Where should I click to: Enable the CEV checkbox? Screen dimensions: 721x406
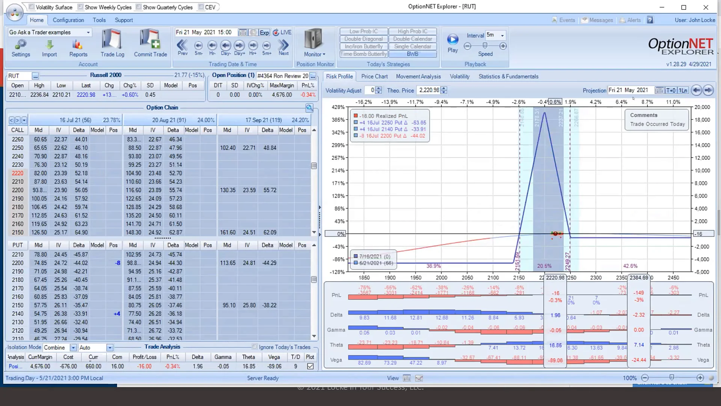pos(201,7)
